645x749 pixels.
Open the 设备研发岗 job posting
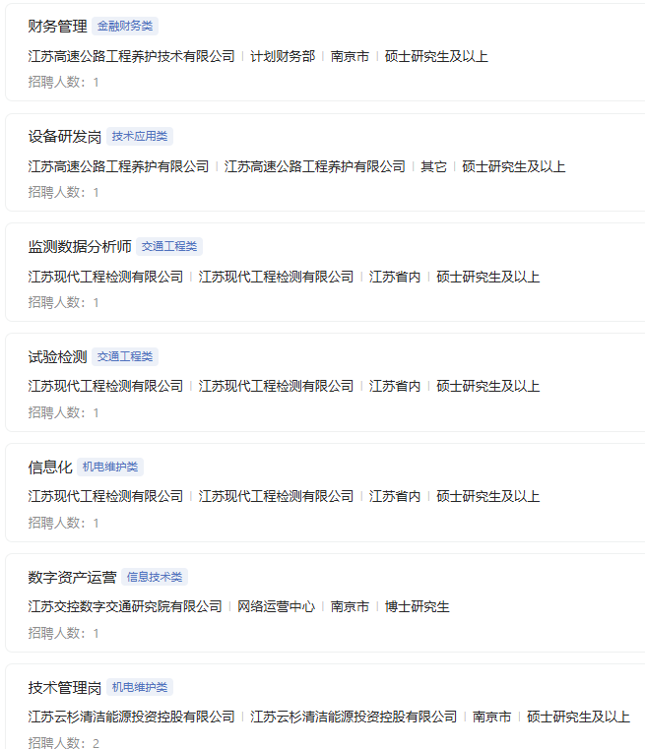[x=65, y=137]
